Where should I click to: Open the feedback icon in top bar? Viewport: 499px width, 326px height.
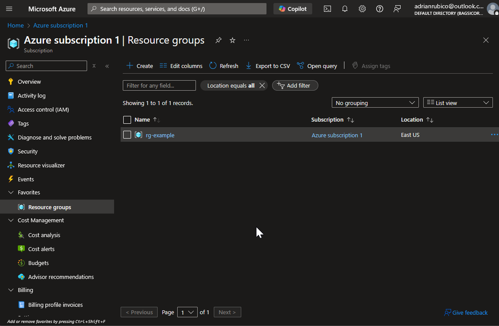[x=397, y=9]
